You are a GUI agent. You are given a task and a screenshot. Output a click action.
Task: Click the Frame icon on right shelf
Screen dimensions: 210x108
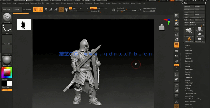click(x=177, y=74)
